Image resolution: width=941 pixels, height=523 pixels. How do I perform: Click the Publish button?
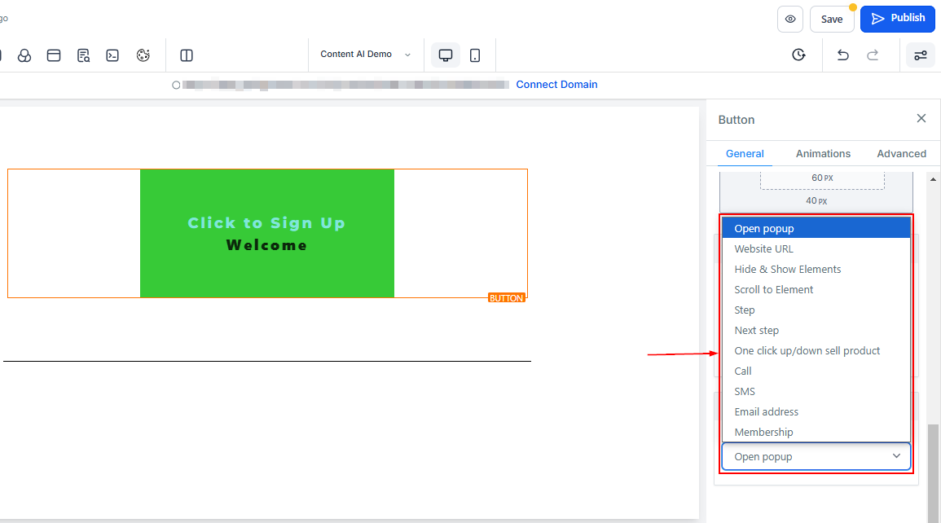point(897,19)
